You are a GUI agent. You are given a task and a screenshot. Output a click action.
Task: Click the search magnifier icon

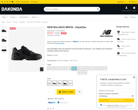pyautogui.click(x=98, y=9)
